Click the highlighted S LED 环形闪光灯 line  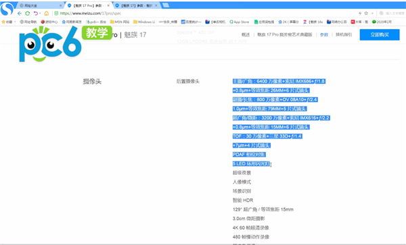click(x=251, y=164)
